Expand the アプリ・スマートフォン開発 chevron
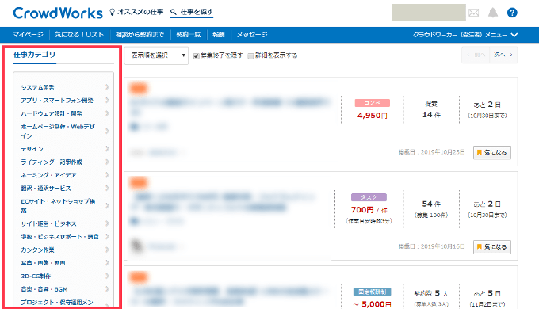This screenshot has width=539, height=309. coord(107,101)
